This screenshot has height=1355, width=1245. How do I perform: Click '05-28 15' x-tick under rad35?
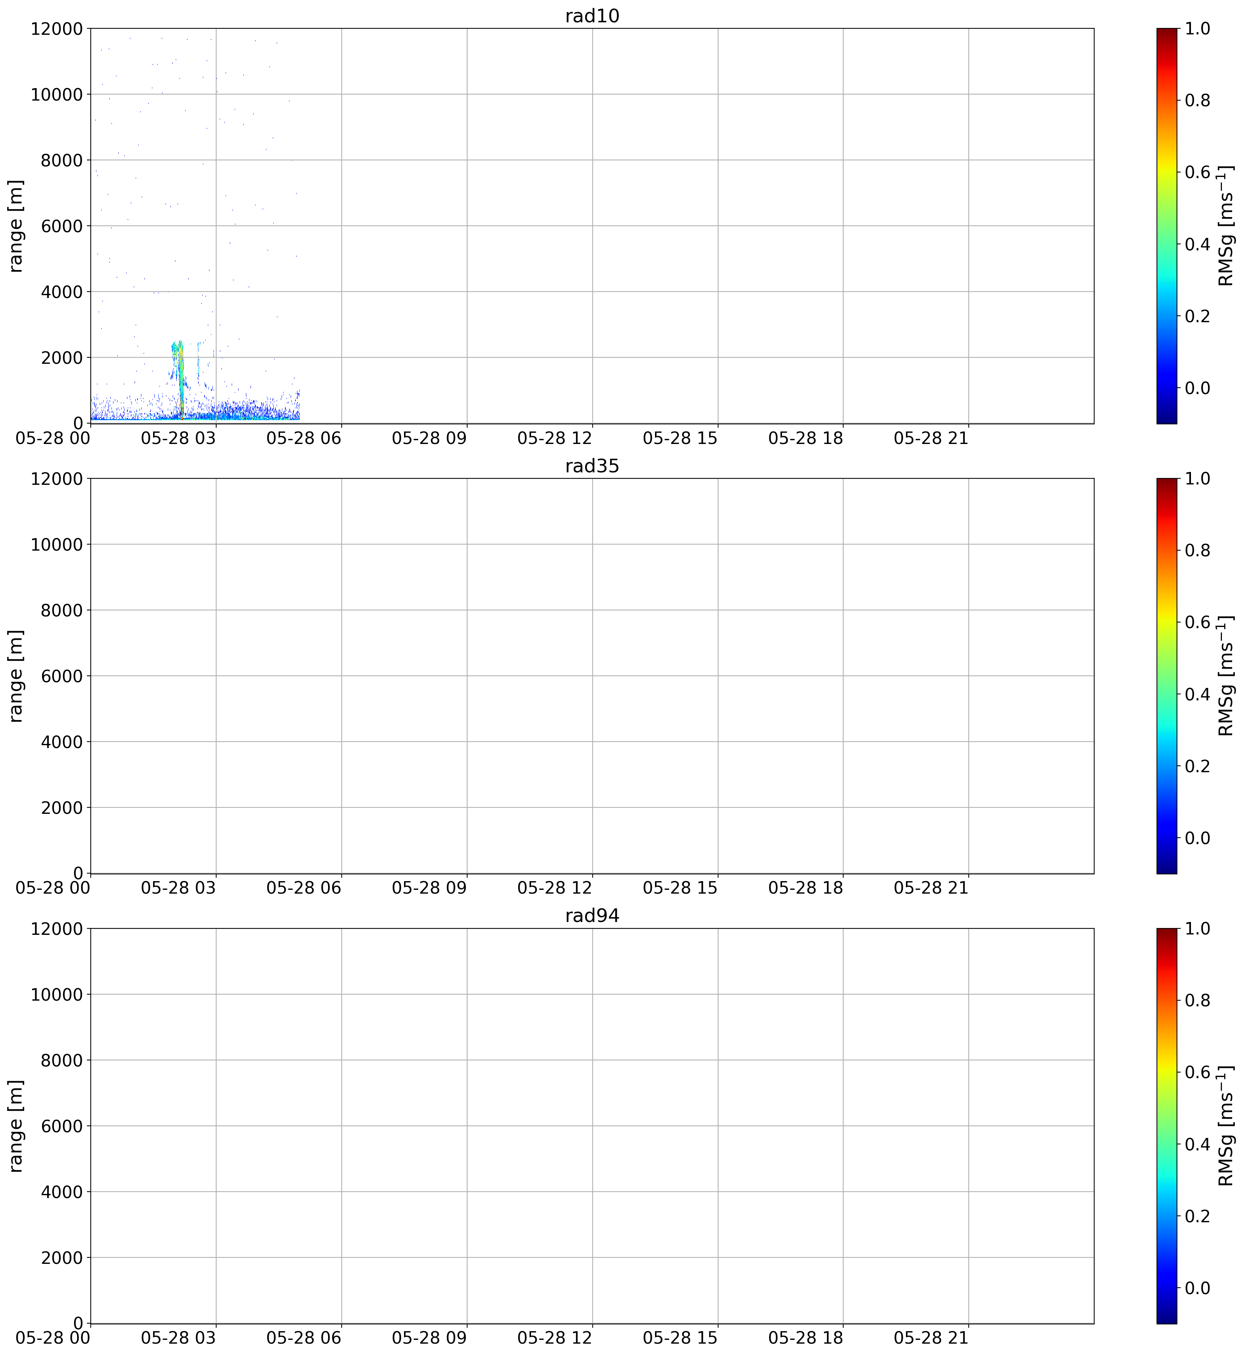coord(680,888)
